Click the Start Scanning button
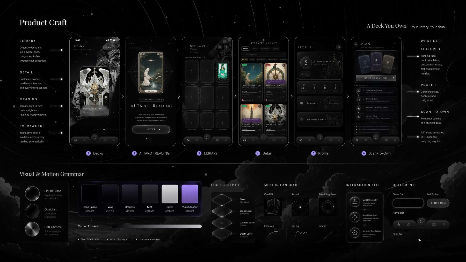This screenshot has height=262, width=466. 376,78
